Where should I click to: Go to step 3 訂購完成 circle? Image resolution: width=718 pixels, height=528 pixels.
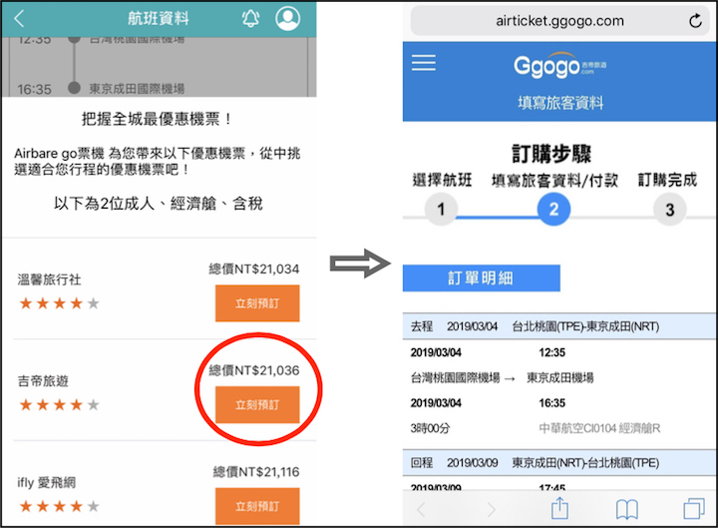click(x=669, y=210)
